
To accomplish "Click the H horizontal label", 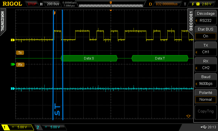I will click(x=41, y=4).
